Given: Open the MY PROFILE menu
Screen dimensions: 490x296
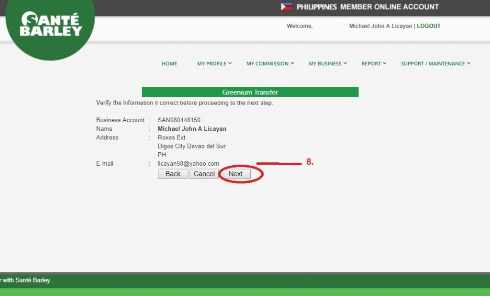Looking at the screenshot, I should point(212,63).
